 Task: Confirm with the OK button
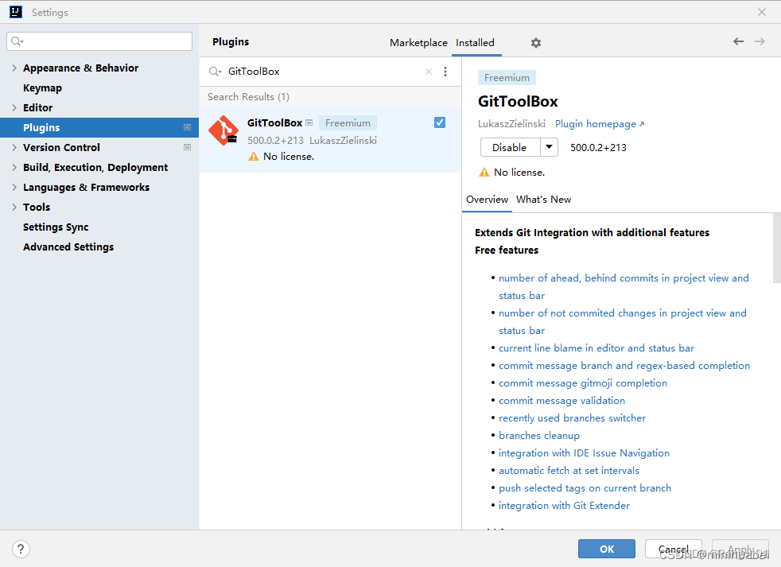coord(607,549)
